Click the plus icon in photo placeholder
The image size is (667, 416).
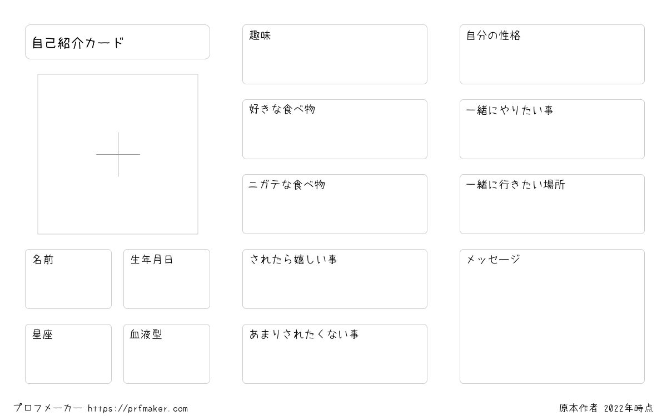point(118,154)
